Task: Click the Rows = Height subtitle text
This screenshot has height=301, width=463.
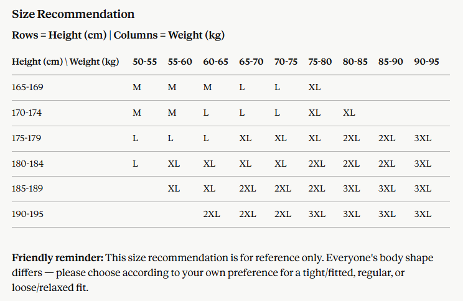Action: (118, 35)
